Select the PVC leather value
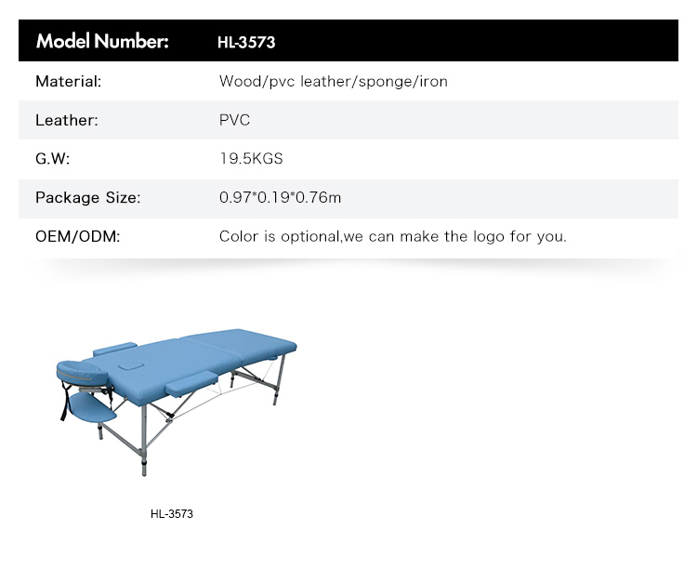The image size is (697, 569). coord(235,120)
